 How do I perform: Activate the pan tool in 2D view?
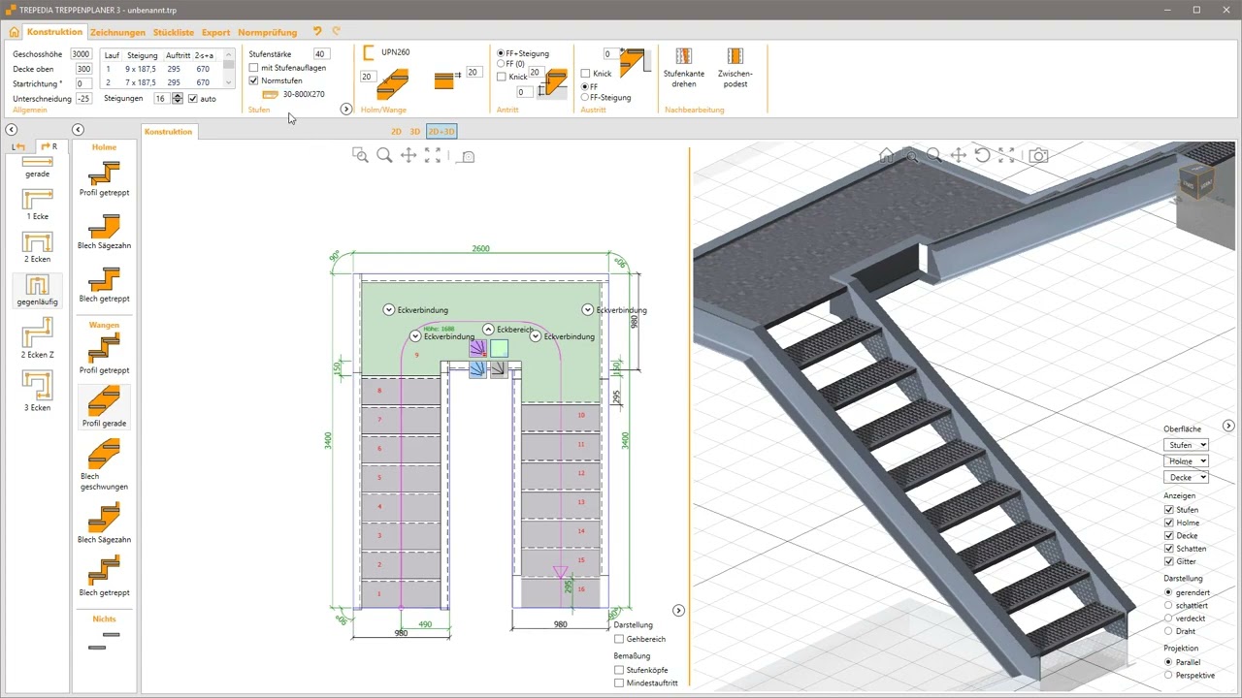[409, 155]
